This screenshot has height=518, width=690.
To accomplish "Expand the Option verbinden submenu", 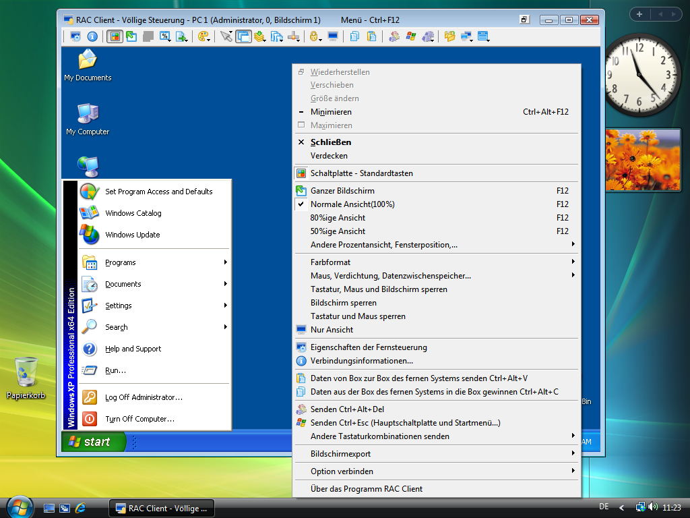I will tap(437, 471).
